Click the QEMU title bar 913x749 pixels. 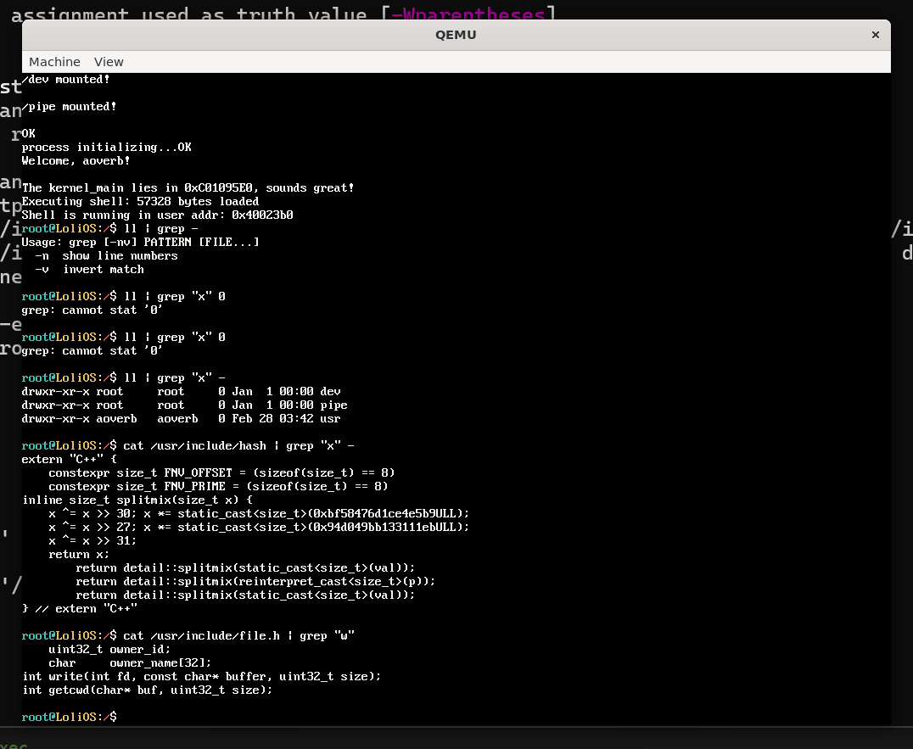click(x=456, y=35)
